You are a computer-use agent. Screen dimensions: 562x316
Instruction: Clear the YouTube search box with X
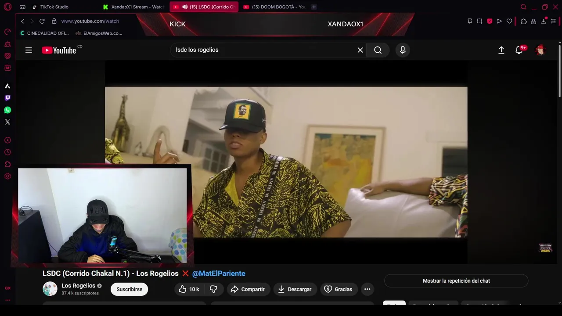(360, 50)
